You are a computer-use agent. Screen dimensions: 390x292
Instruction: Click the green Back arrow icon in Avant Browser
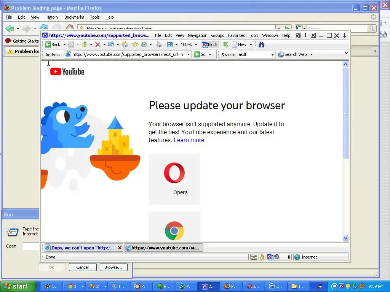[48, 44]
